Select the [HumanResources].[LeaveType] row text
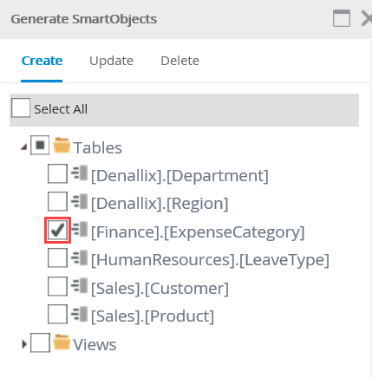 [210, 260]
